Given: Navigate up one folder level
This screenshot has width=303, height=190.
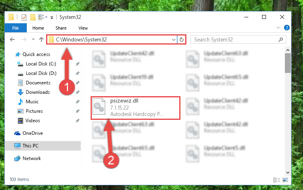Looking at the screenshot, I should click(x=41, y=40).
